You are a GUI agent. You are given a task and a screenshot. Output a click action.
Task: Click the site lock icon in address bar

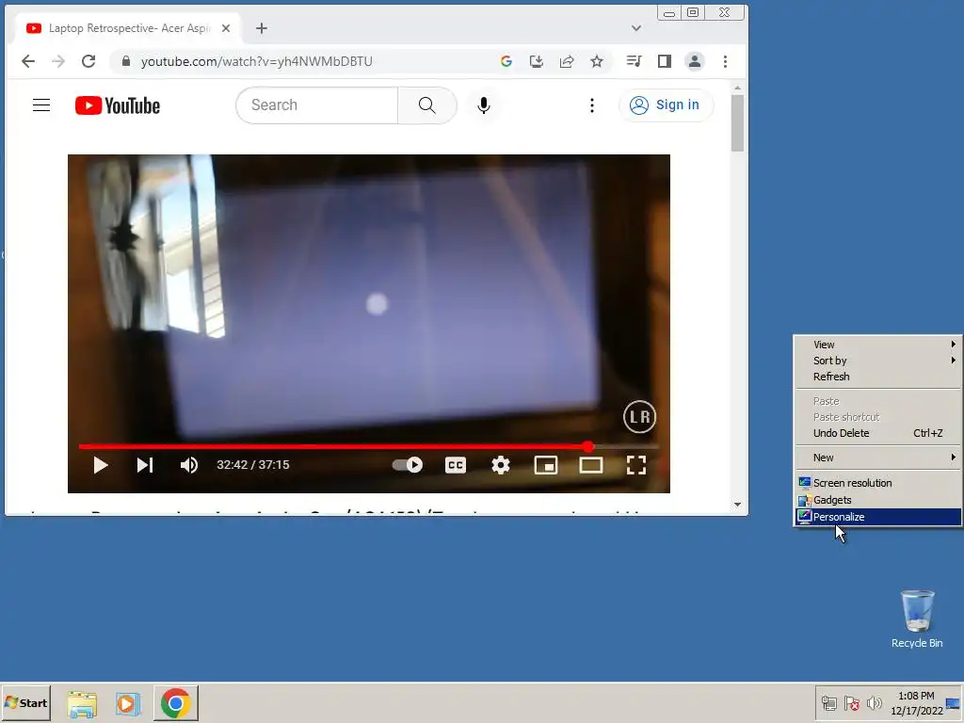coord(126,61)
